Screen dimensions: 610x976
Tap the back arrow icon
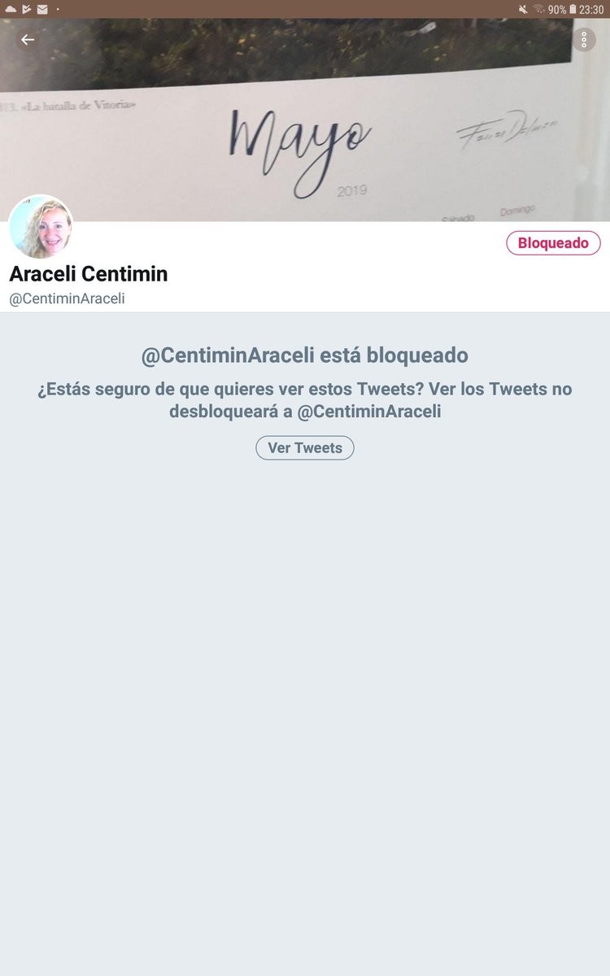(28, 40)
